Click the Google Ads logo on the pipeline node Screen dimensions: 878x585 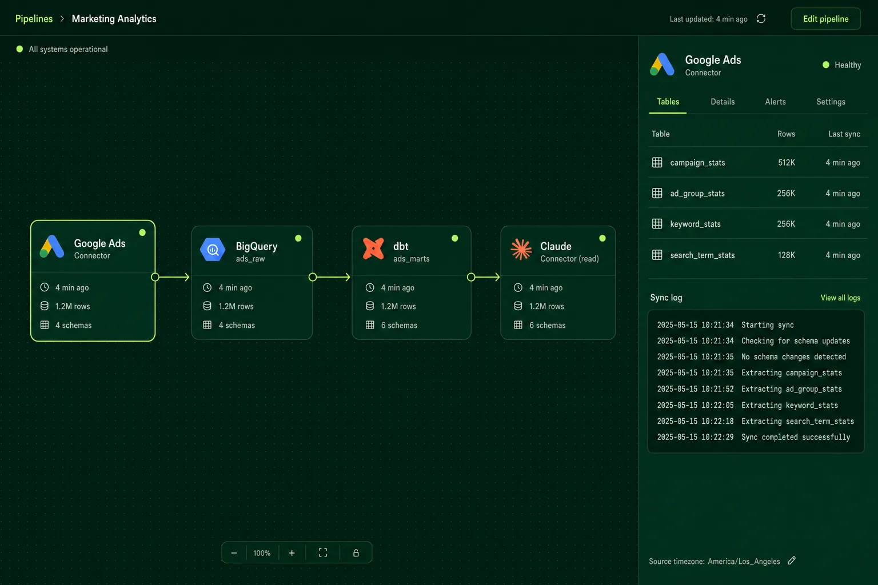[52, 247]
